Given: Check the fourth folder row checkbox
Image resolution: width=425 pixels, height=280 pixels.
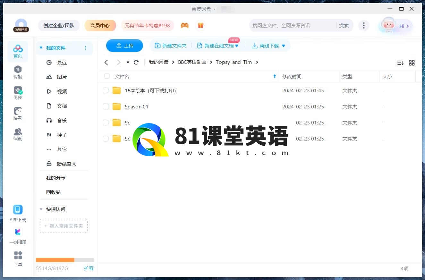Looking at the screenshot, I should coord(106,139).
